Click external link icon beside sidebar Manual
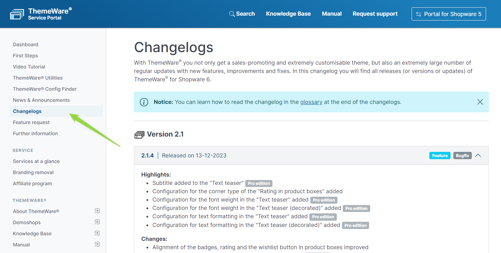 (x=97, y=244)
